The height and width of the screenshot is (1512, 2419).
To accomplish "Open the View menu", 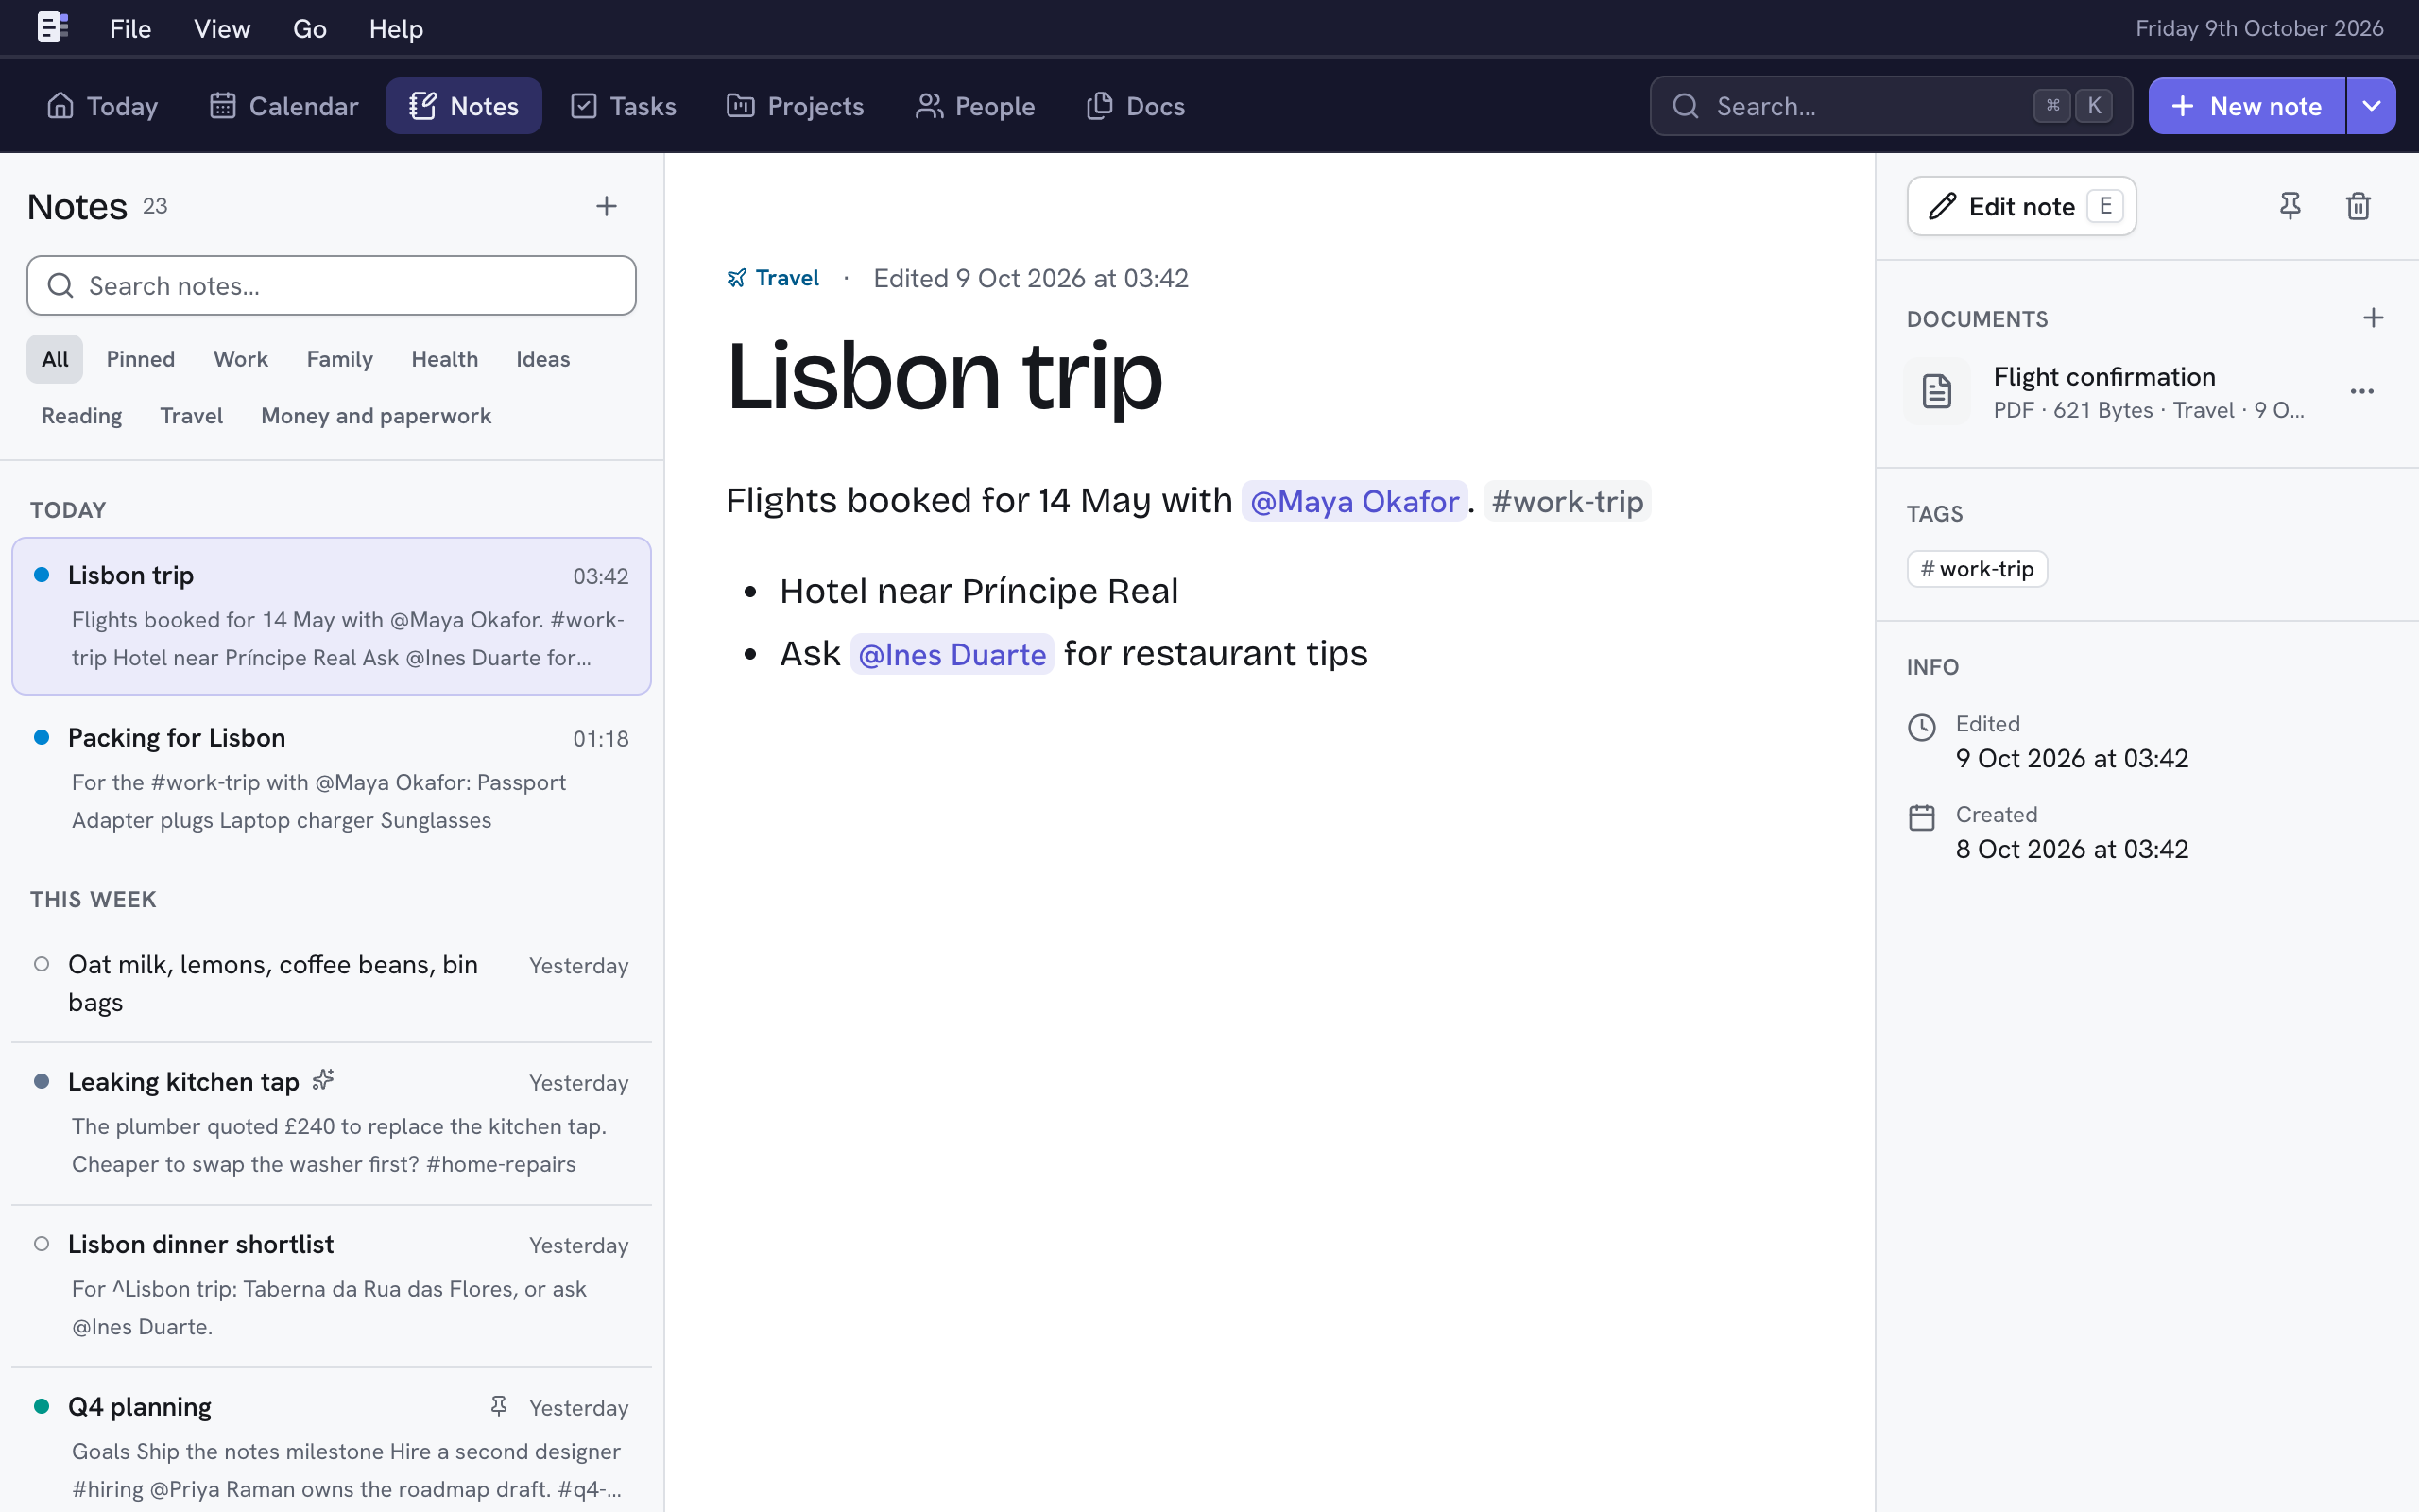I will [222, 28].
